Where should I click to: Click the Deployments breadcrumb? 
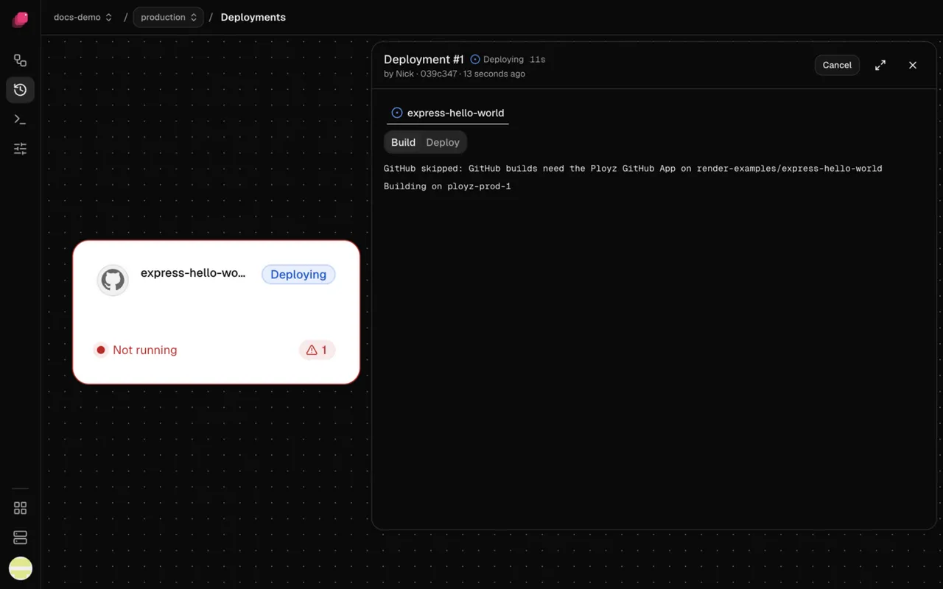[x=253, y=17]
